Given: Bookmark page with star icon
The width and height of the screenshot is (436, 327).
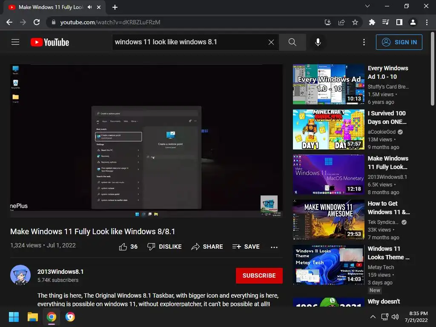Looking at the screenshot, I should (355, 22).
